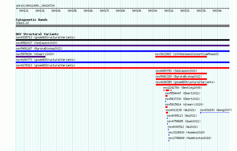The height and width of the screenshot is (151, 237).
Task: Open variant nsv6092512 (Wu2021) label
Action: coord(183,127)
